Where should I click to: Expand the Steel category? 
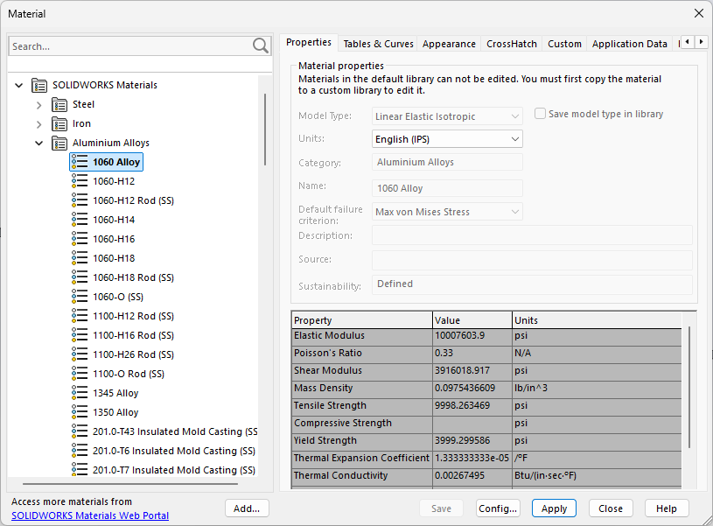(x=39, y=105)
